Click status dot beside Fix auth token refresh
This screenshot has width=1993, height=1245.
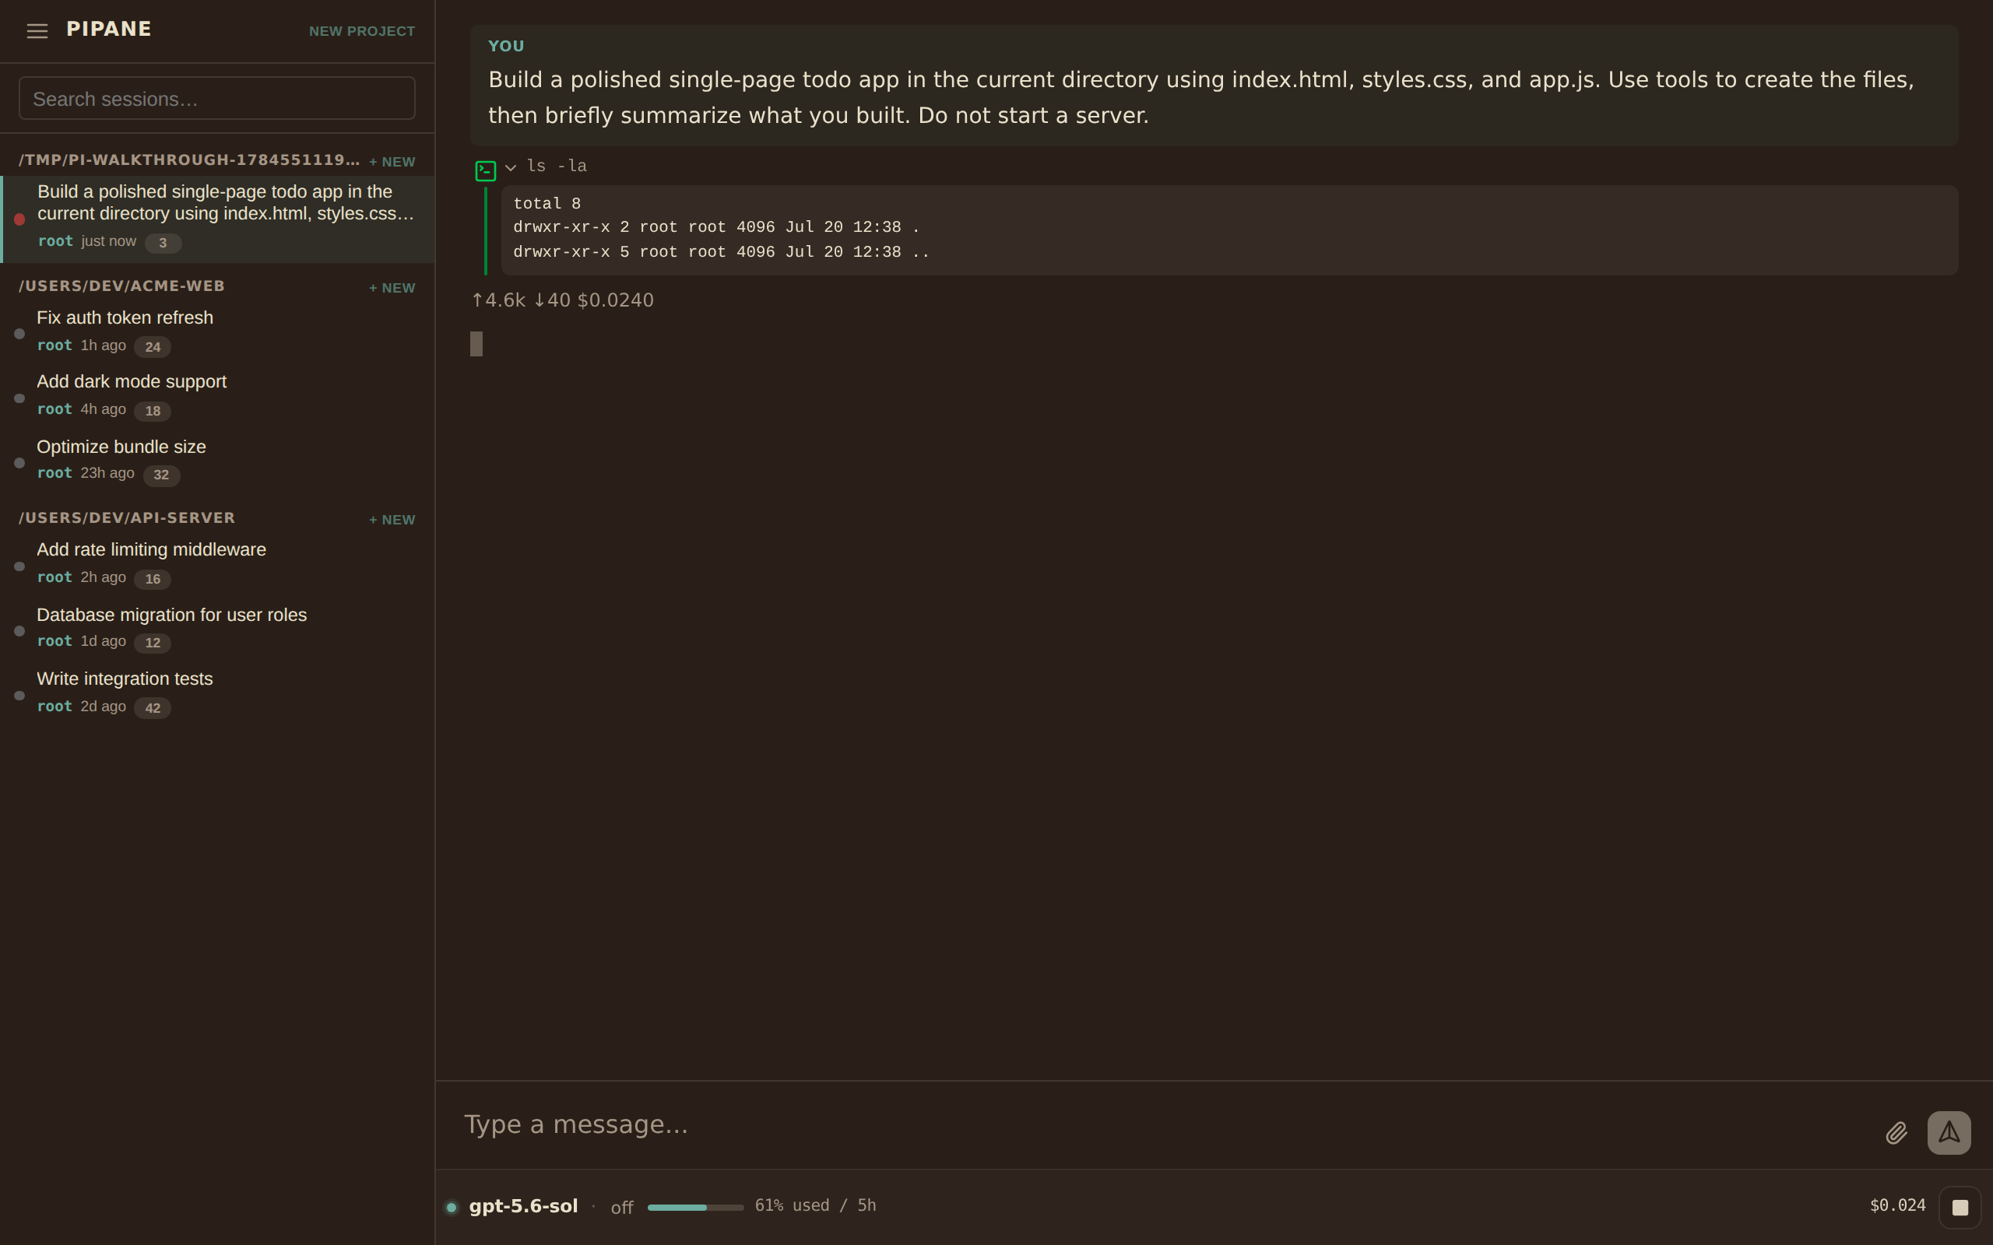19,334
